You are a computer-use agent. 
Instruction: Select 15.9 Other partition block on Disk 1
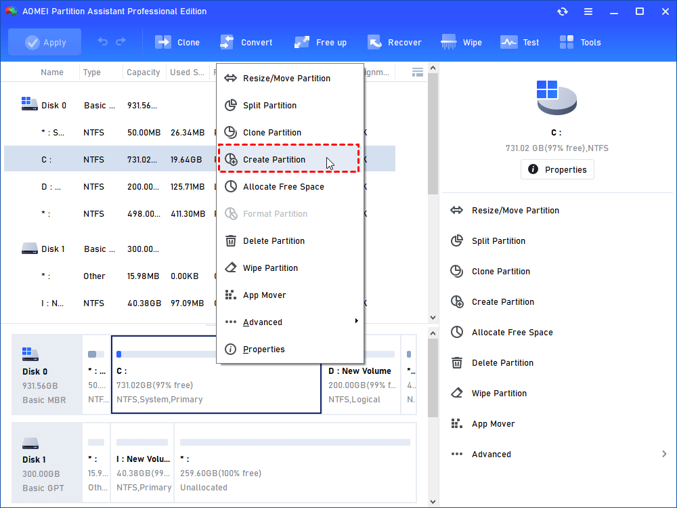(x=96, y=462)
